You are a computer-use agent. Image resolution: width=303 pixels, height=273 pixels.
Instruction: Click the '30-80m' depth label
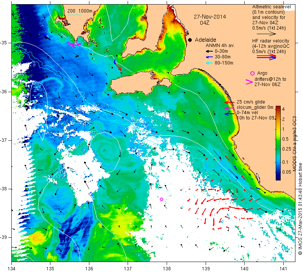[223, 57]
